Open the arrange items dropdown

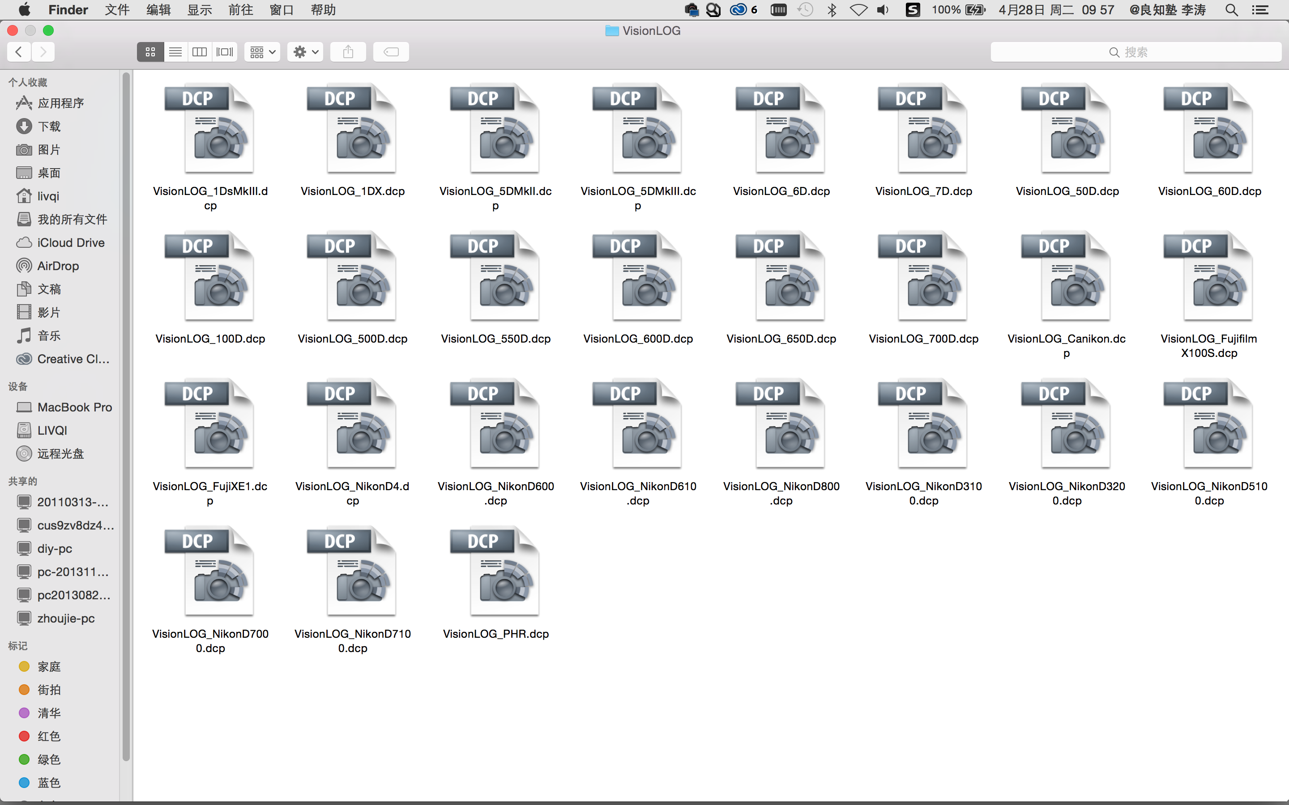[x=263, y=51]
